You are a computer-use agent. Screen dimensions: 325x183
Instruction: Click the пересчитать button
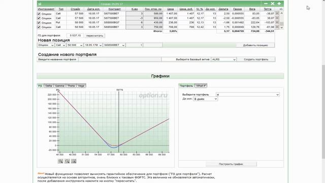pyautogui.click(x=94, y=36)
